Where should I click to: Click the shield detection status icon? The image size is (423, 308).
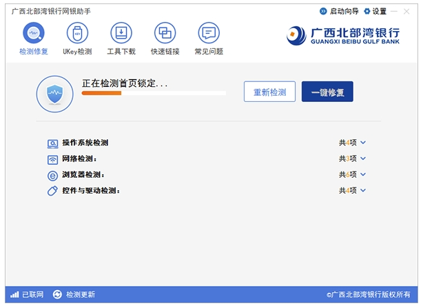click(x=54, y=94)
